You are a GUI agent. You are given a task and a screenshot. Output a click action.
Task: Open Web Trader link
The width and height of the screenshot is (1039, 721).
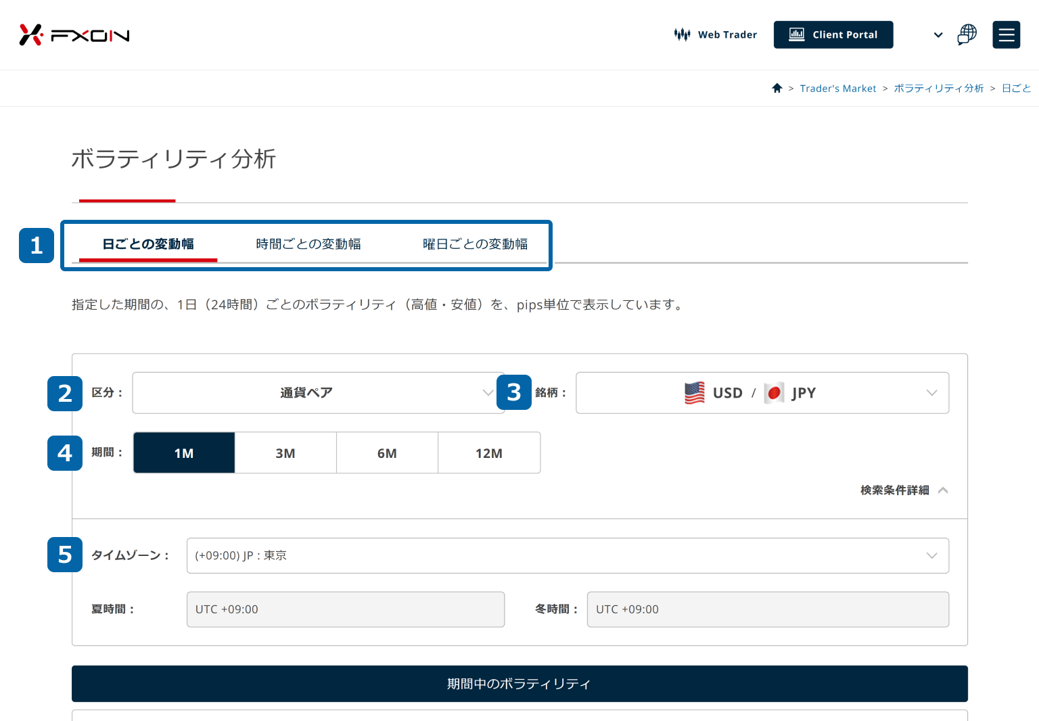click(716, 34)
